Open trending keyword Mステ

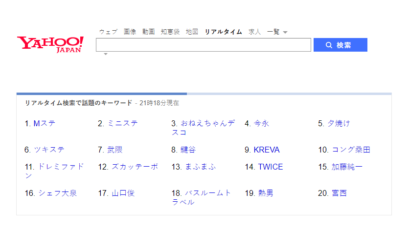[45, 123]
